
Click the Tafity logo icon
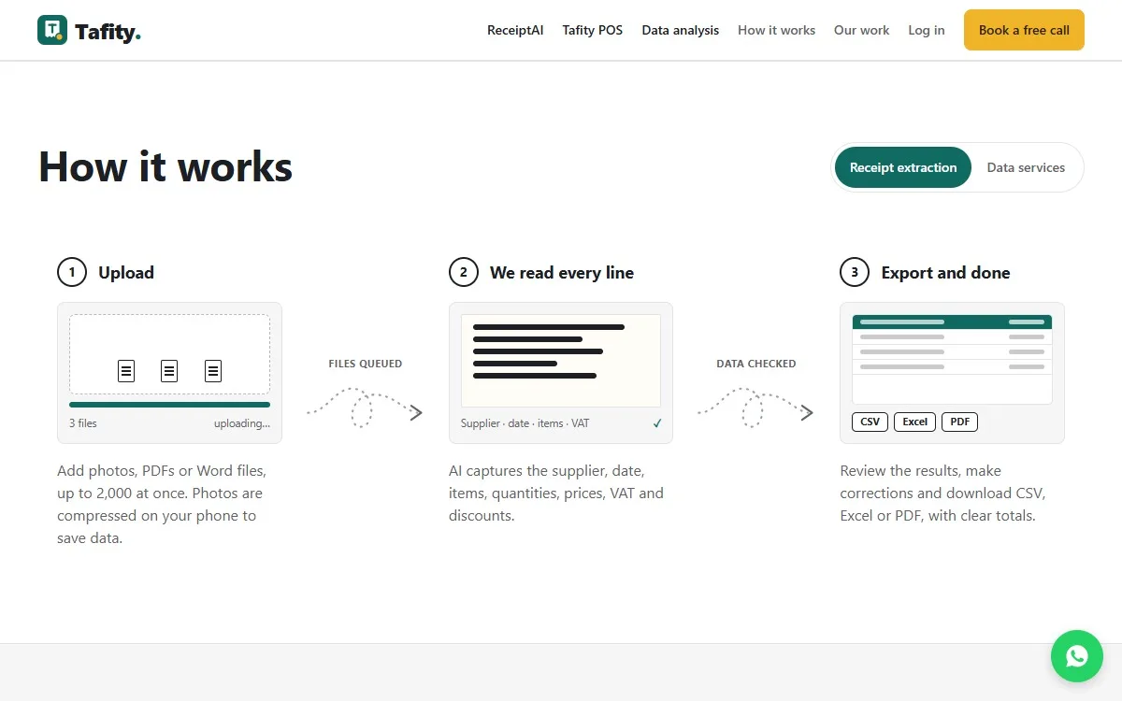[52, 30]
